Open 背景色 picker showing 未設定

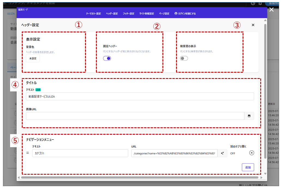pyautogui.click(x=33, y=58)
